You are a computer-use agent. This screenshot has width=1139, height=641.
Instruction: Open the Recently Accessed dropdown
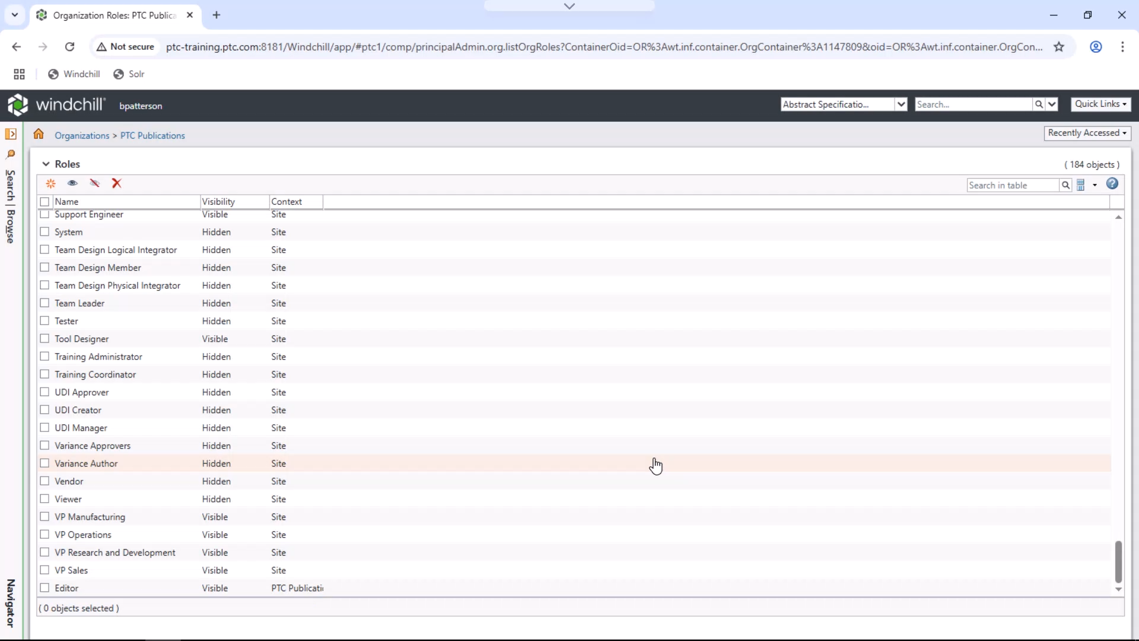(1087, 133)
